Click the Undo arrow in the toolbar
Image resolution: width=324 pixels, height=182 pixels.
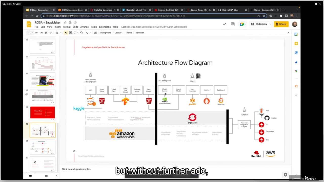pos(37,33)
